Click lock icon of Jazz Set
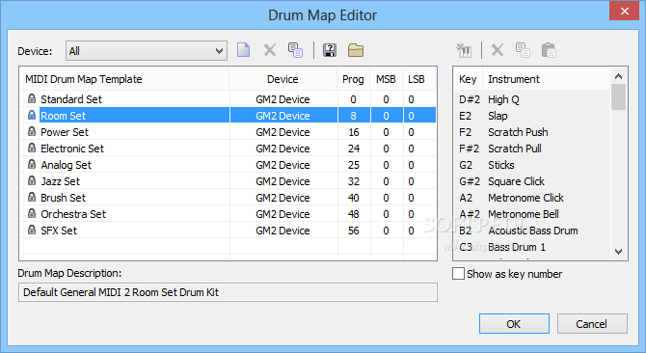Screen dimensions: 646x353 (32, 180)
